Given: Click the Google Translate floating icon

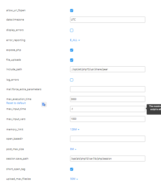Looking at the screenshot, I should click(44, 104).
